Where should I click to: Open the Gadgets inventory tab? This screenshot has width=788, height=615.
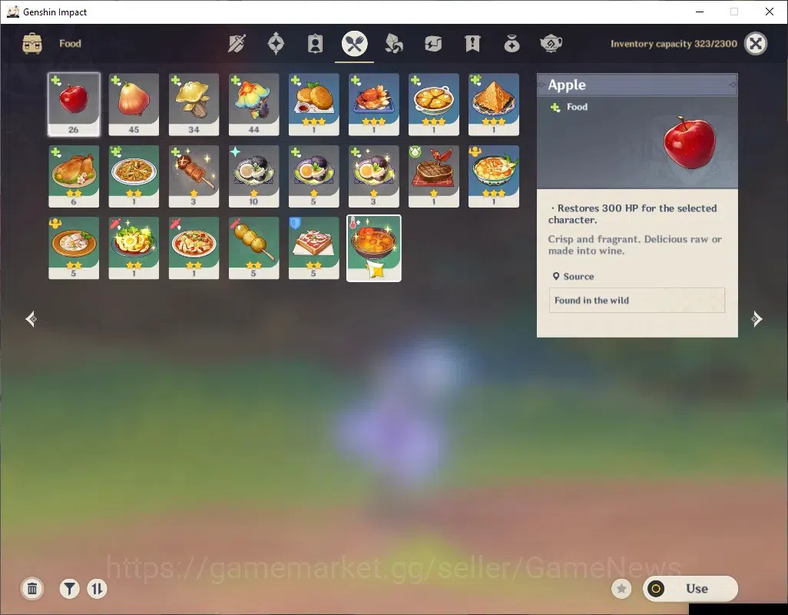[x=433, y=44]
